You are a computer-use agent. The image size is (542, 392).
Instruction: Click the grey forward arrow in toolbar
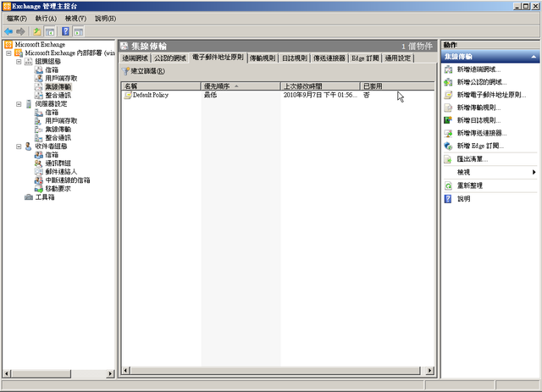(x=20, y=32)
